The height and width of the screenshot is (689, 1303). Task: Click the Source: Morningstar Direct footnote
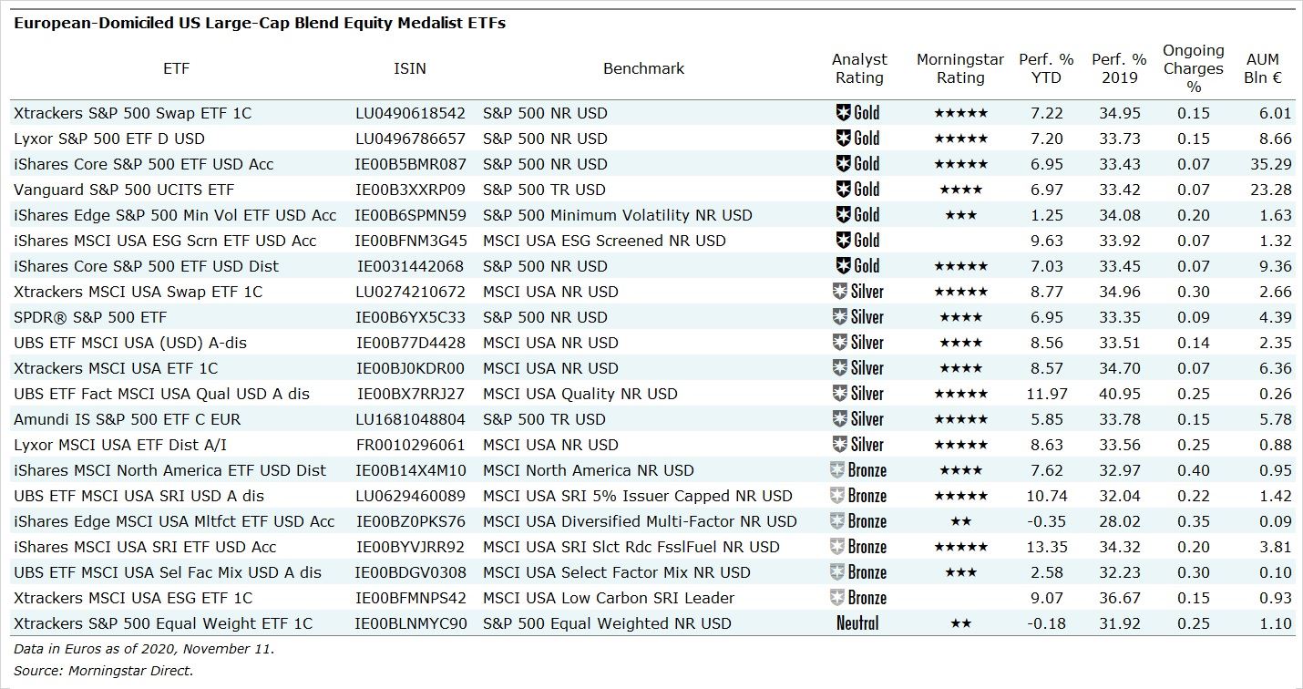coord(104,670)
